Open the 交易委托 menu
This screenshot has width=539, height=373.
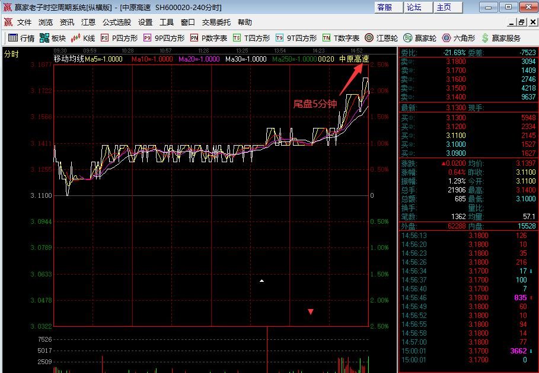point(216,22)
